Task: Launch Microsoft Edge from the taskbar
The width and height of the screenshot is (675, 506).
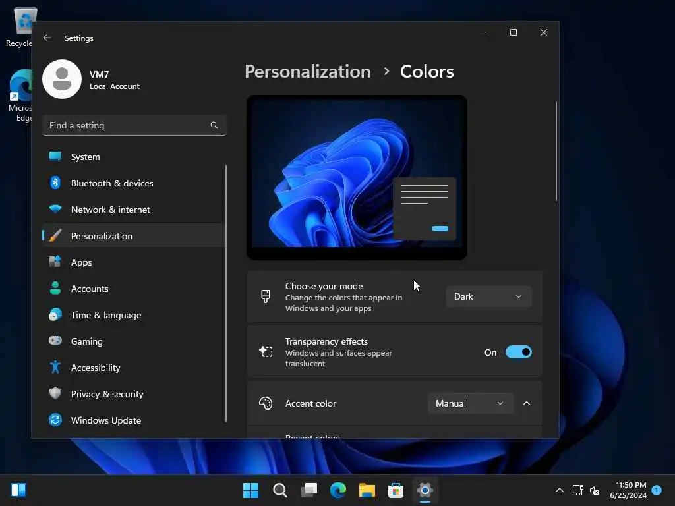Action: (338, 490)
